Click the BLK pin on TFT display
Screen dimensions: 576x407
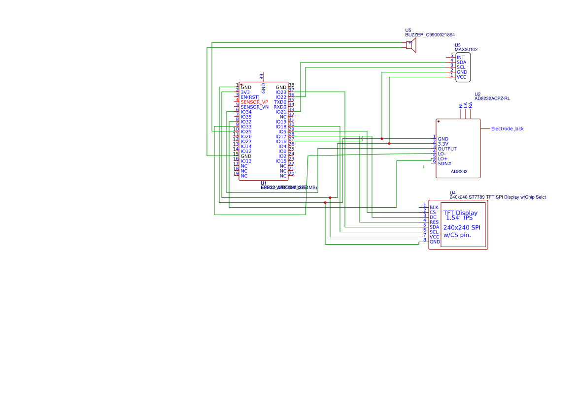434,208
